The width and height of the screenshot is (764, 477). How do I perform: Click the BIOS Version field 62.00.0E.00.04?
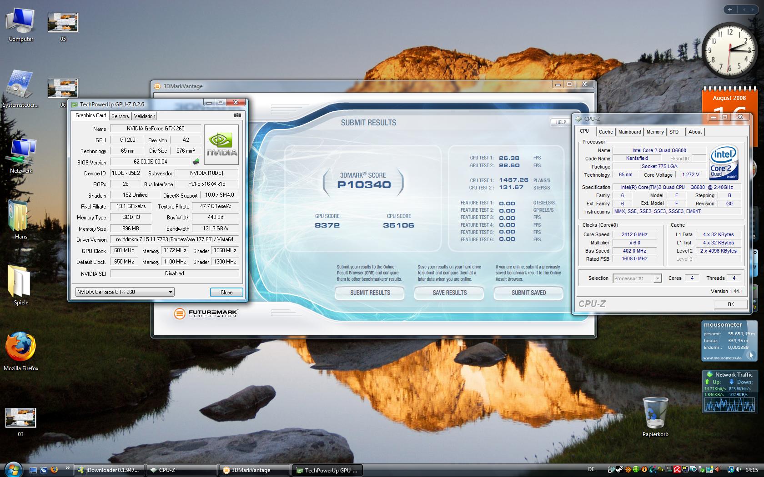[150, 162]
